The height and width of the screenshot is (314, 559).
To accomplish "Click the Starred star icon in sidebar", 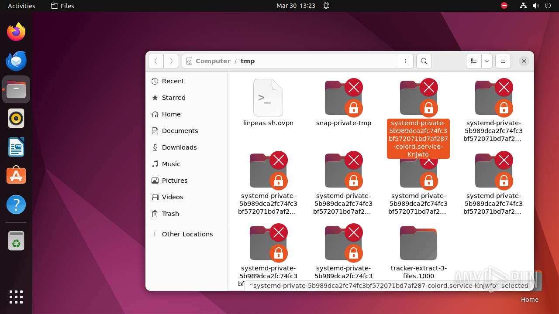I will point(155,98).
